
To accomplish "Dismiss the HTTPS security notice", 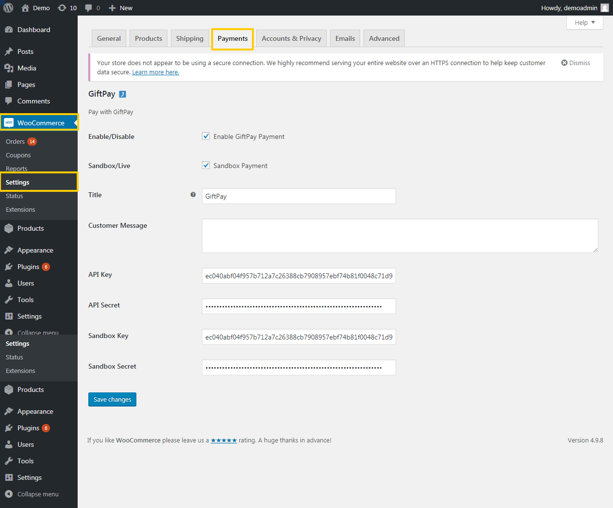I will [x=576, y=63].
